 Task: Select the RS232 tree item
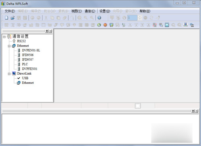21,41
